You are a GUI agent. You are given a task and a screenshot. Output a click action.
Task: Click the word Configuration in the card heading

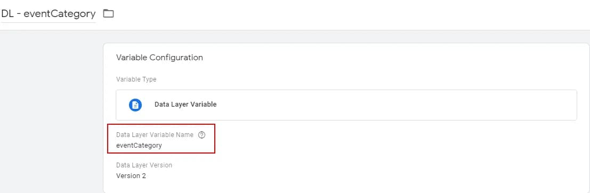click(176, 58)
